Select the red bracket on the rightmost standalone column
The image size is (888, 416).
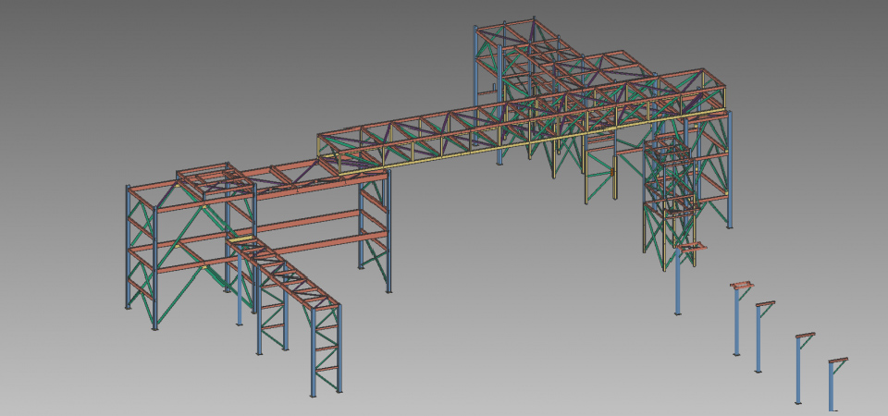838,361
